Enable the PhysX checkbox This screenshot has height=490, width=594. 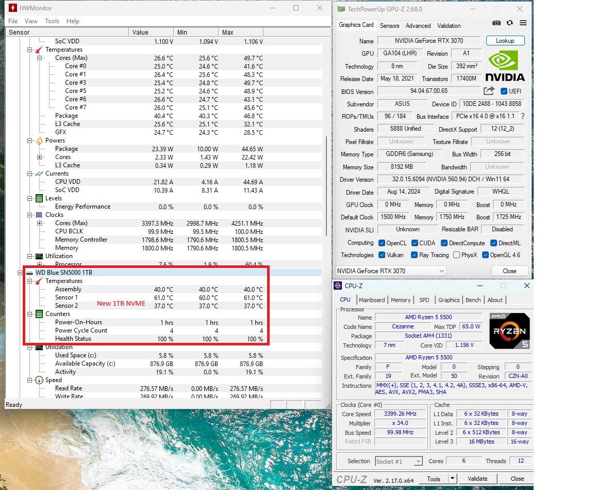pyautogui.click(x=457, y=255)
